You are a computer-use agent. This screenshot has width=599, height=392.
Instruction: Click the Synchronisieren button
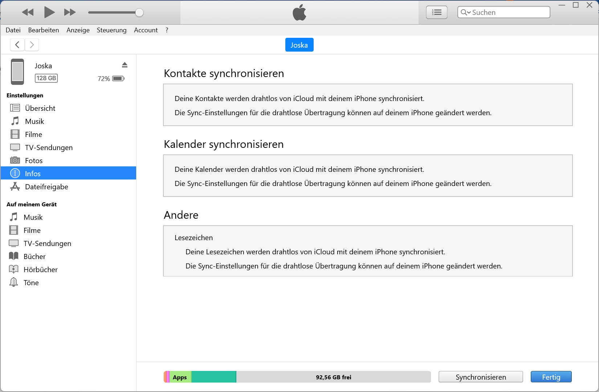(x=481, y=377)
